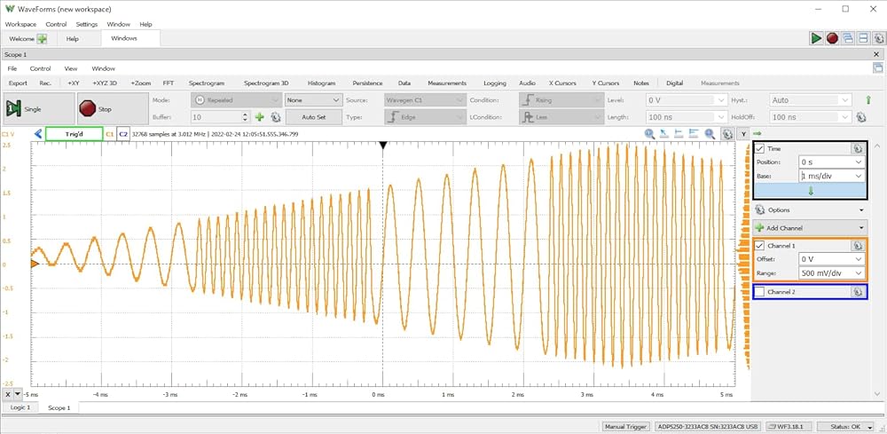
Task: Uncheck the Channel 1 checkbox
Action: point(760,245)
